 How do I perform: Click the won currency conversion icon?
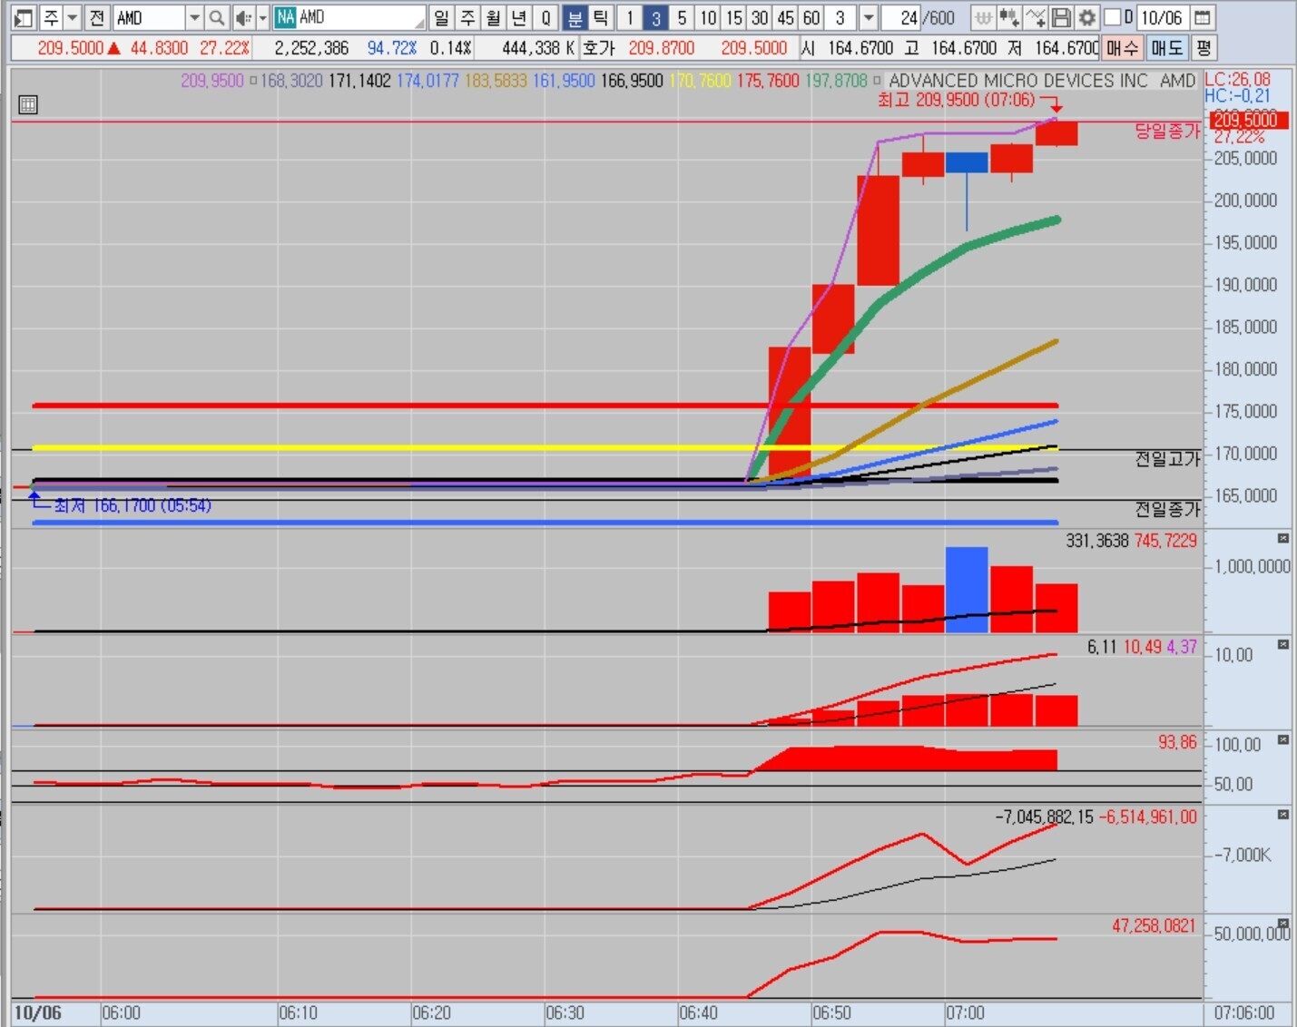tap(983, 17)
